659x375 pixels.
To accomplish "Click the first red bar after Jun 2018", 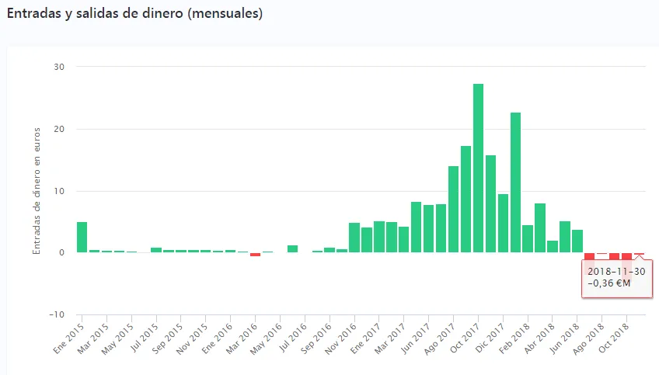I will 589,255.
